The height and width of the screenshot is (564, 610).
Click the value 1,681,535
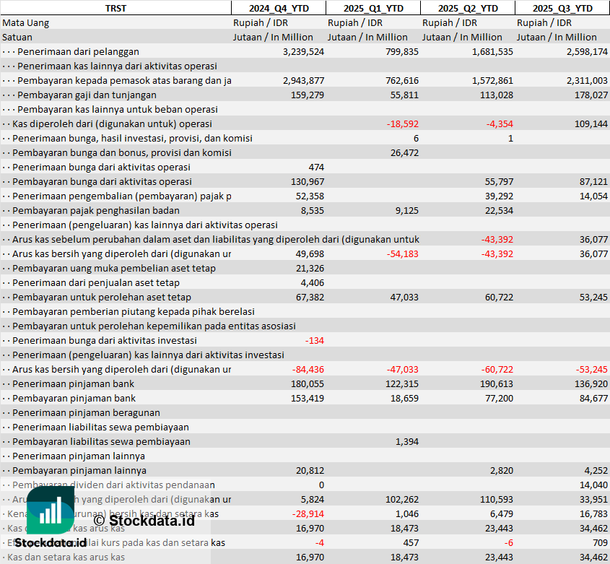tap(492, 52)
